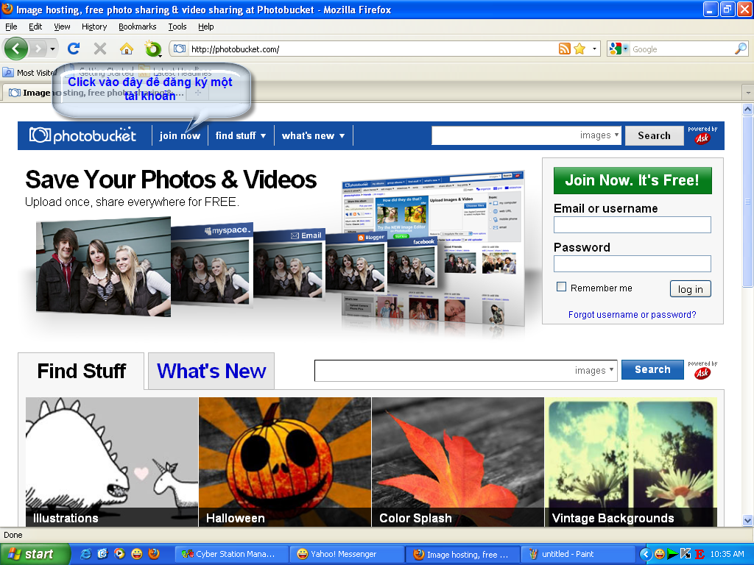Image resolution: width=754 pixels, height=565 pixels.
Task: Open the Bookmarks menu
Action: tap(138, 26)
